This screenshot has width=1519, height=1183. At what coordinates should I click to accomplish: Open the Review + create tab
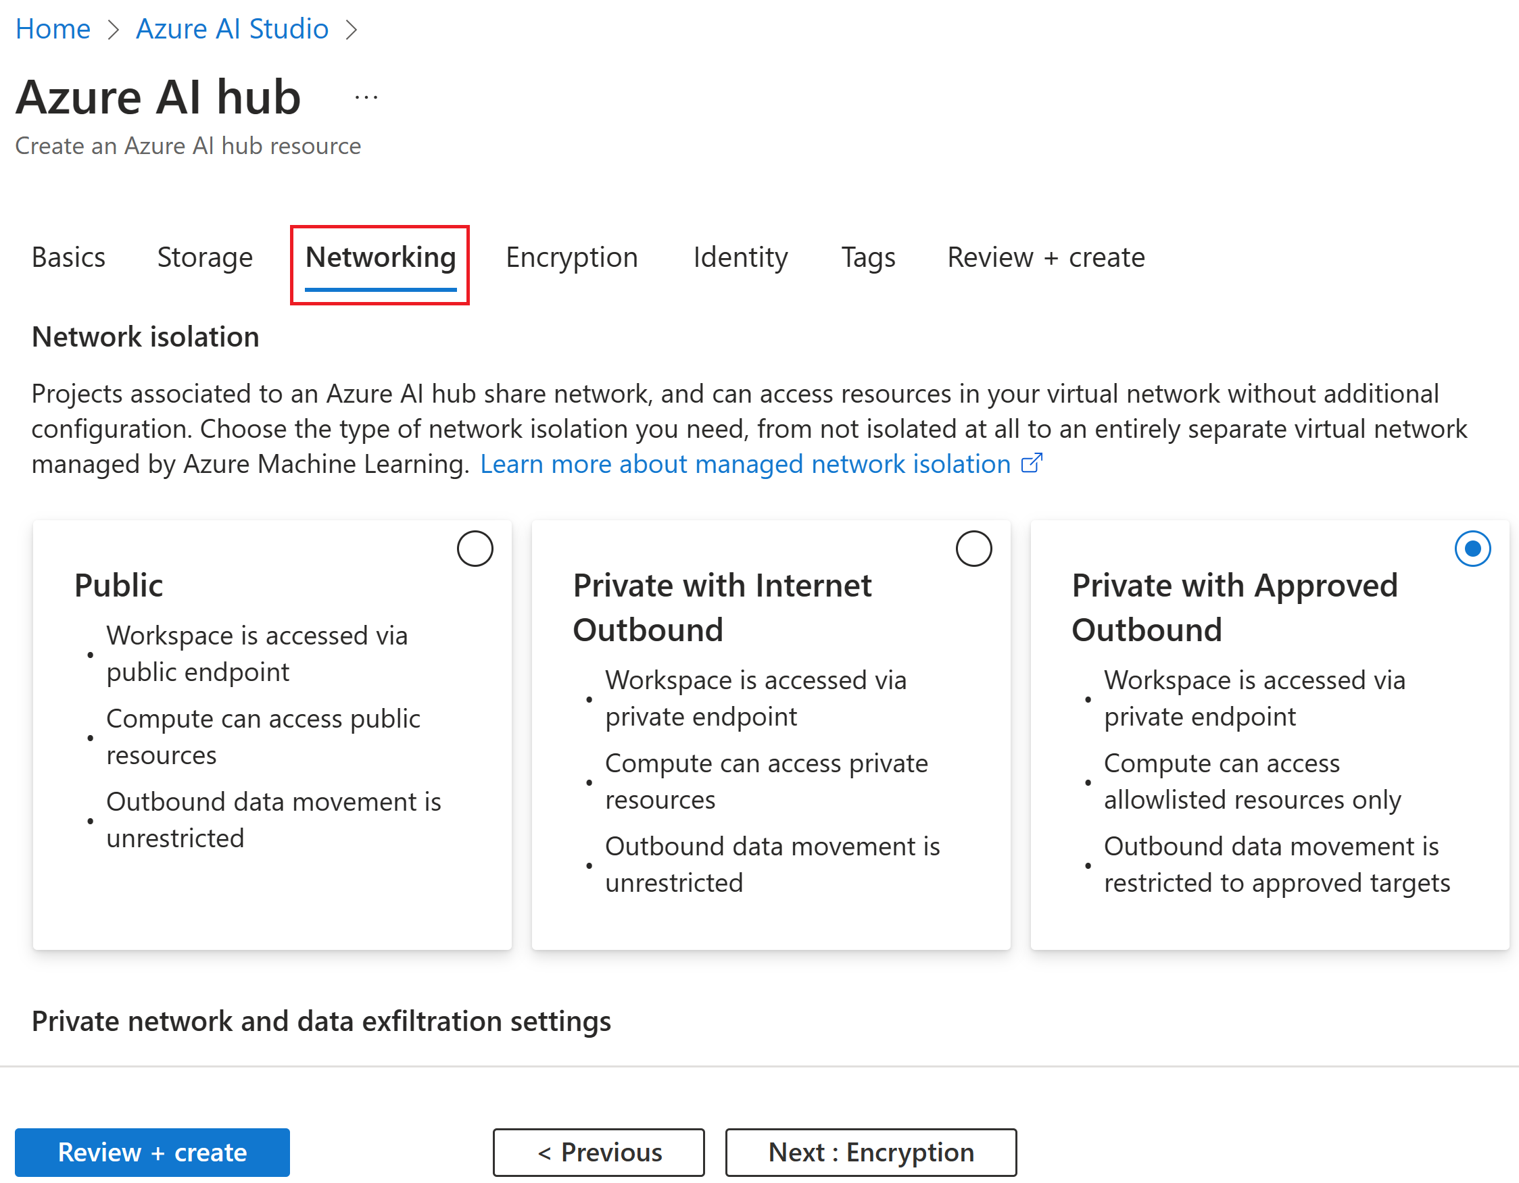[1045, 258]
